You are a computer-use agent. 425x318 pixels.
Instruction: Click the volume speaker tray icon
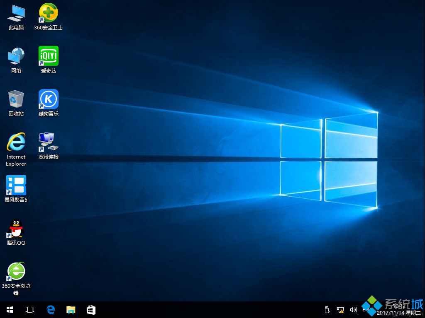354,310
